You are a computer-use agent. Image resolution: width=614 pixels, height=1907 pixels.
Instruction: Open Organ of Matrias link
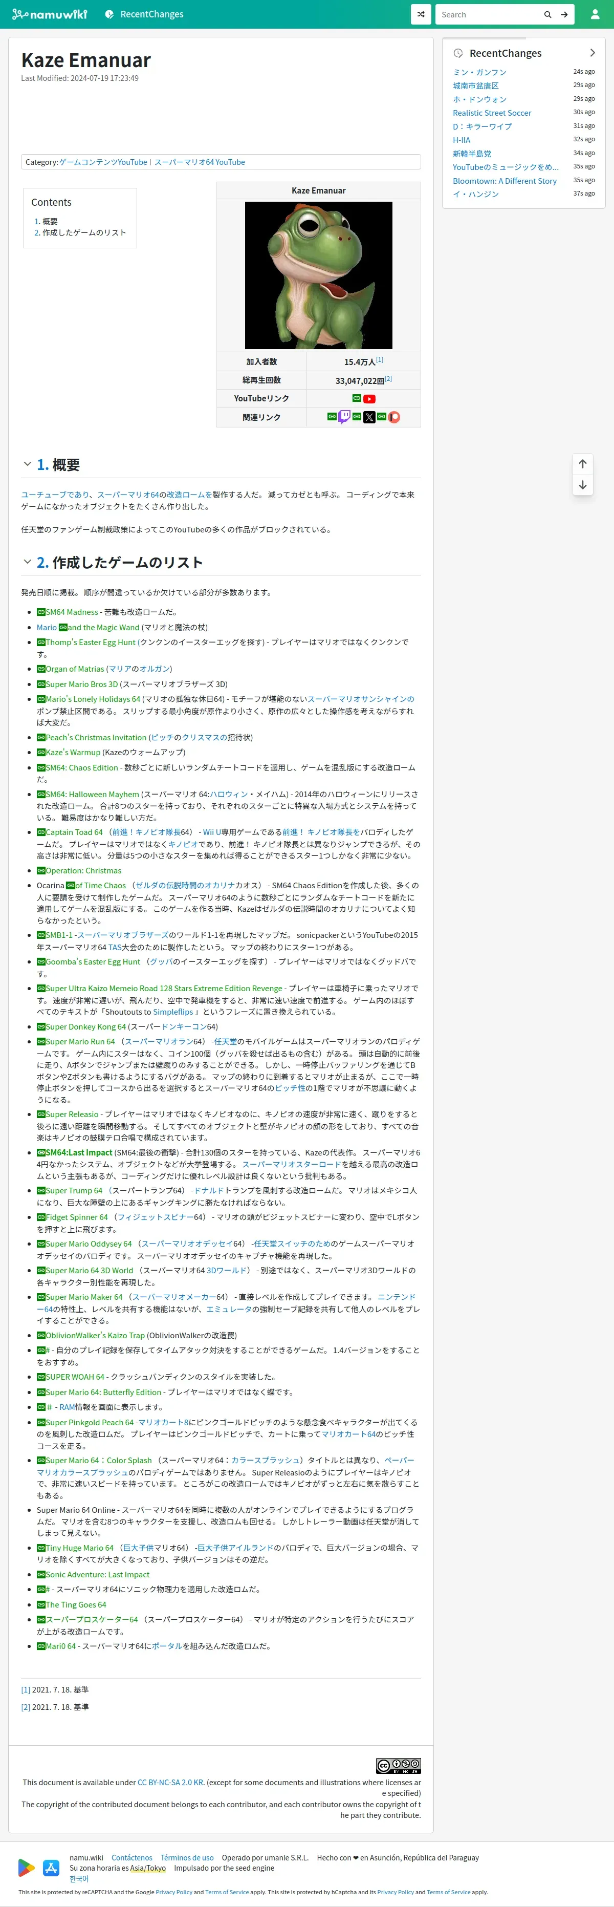point(70,669)
